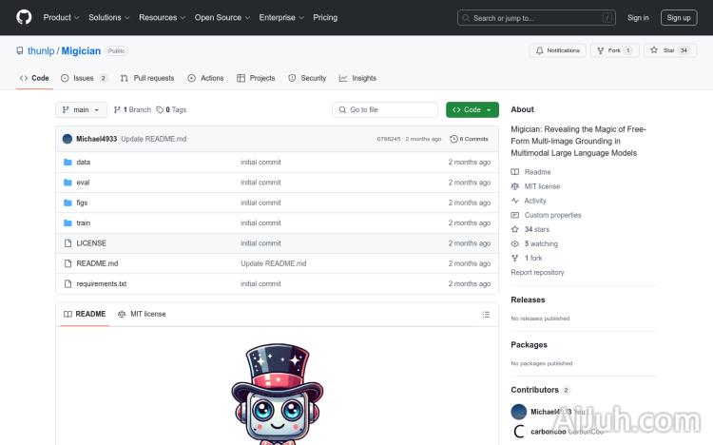Click the LICENSE file icon

click(x=67, y=243)
